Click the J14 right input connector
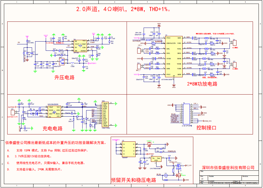The image size is (263, 188). [138, 66]
